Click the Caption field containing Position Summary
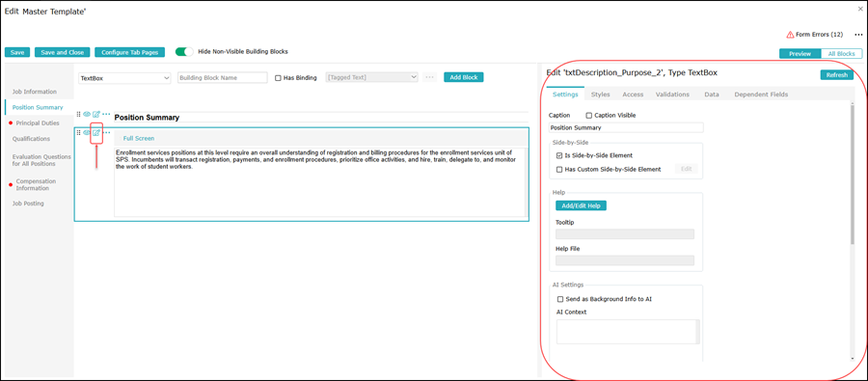This screenshot has width=868, height=381. pos(626,127)
